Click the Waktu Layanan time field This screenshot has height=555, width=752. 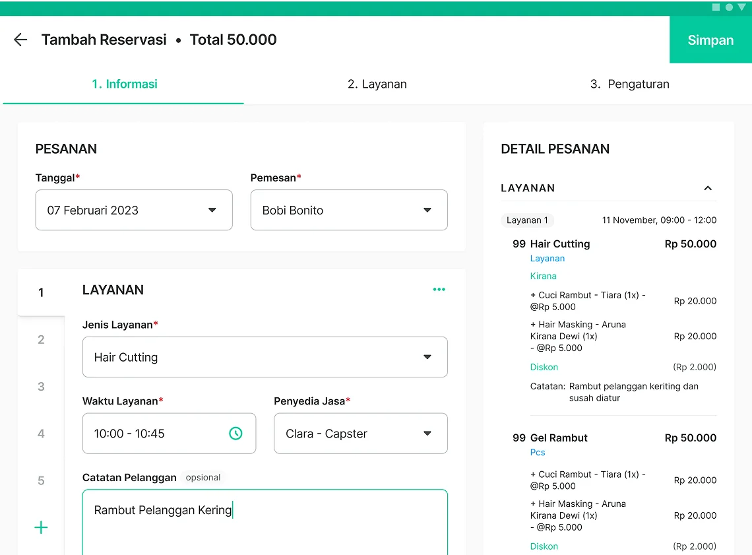[158, 434]
